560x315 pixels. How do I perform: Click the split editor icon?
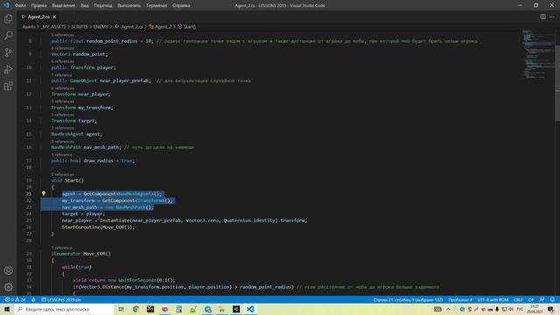(542, 17)
